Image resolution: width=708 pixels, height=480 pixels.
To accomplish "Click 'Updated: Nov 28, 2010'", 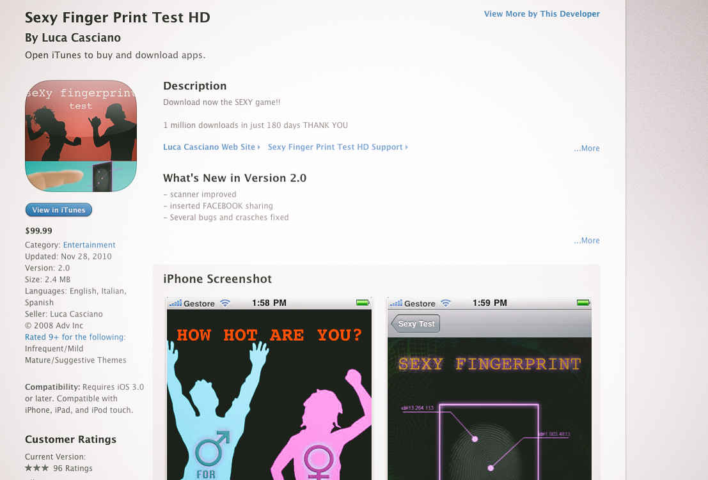I will pyautogui.click(x=68, y=256).
